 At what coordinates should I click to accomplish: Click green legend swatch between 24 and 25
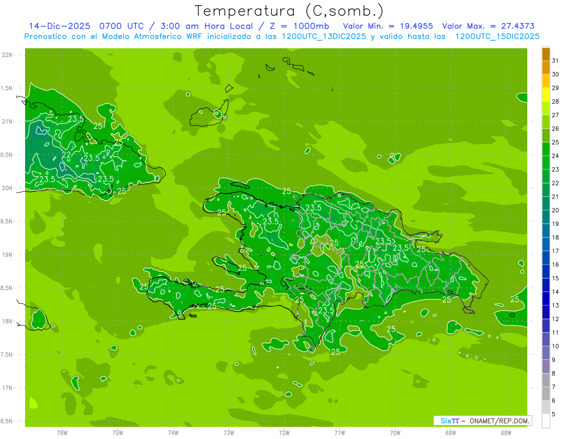click(546, 149)
